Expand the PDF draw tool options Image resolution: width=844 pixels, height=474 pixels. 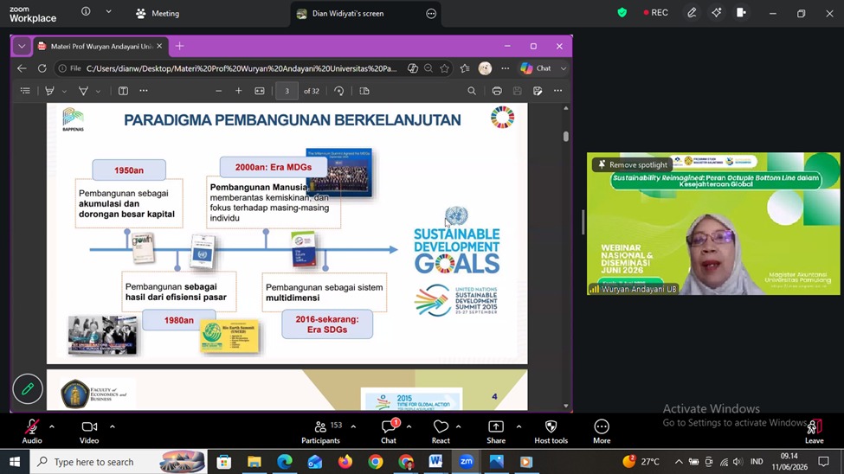[98, 92]
